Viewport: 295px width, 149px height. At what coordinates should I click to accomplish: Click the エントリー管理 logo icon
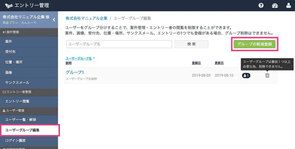click(x=9, y=6)
